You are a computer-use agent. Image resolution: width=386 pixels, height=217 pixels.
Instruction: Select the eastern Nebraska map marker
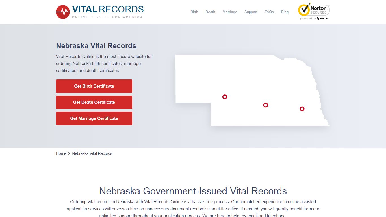coord(302,108)
